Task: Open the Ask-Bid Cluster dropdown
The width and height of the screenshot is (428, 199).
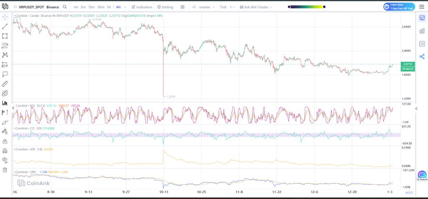Action: click(256, 7)
